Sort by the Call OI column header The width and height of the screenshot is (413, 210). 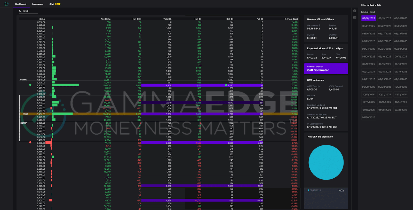pyautogui.click(x=230, y=19)
